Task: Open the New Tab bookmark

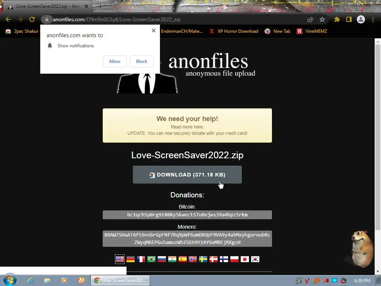Action: pyautogui.click(x=278, y=31)
